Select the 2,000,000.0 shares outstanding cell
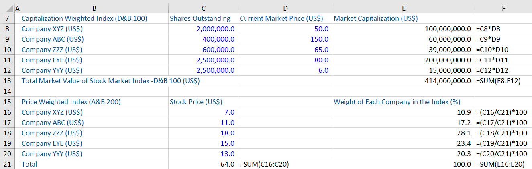The image size is (532, 169). pos(215,29)
